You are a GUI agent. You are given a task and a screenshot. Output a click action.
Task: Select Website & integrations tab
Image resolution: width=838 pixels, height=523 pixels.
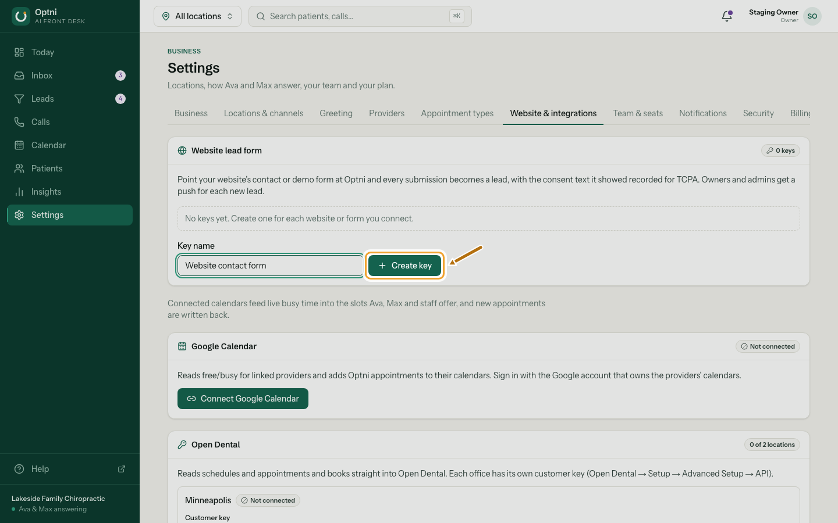(553, 113)
